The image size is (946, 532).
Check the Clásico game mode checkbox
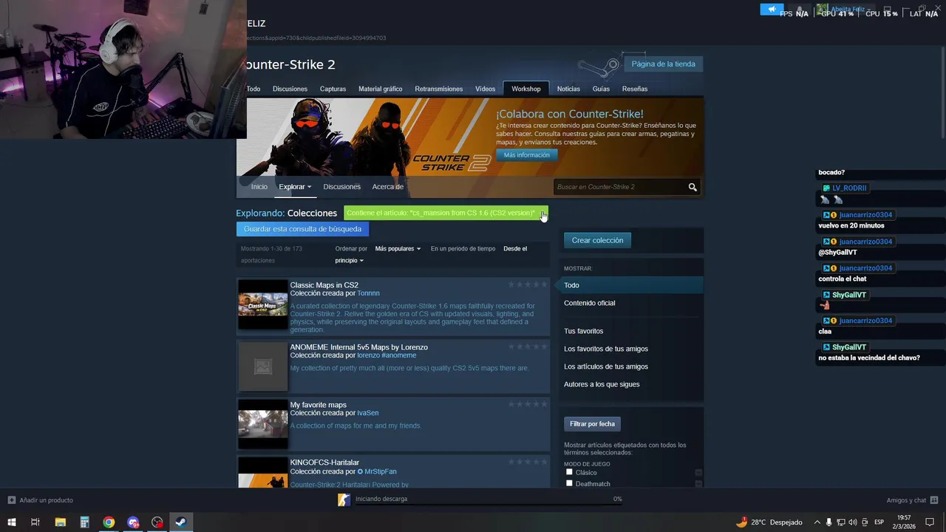coord(569,471)
